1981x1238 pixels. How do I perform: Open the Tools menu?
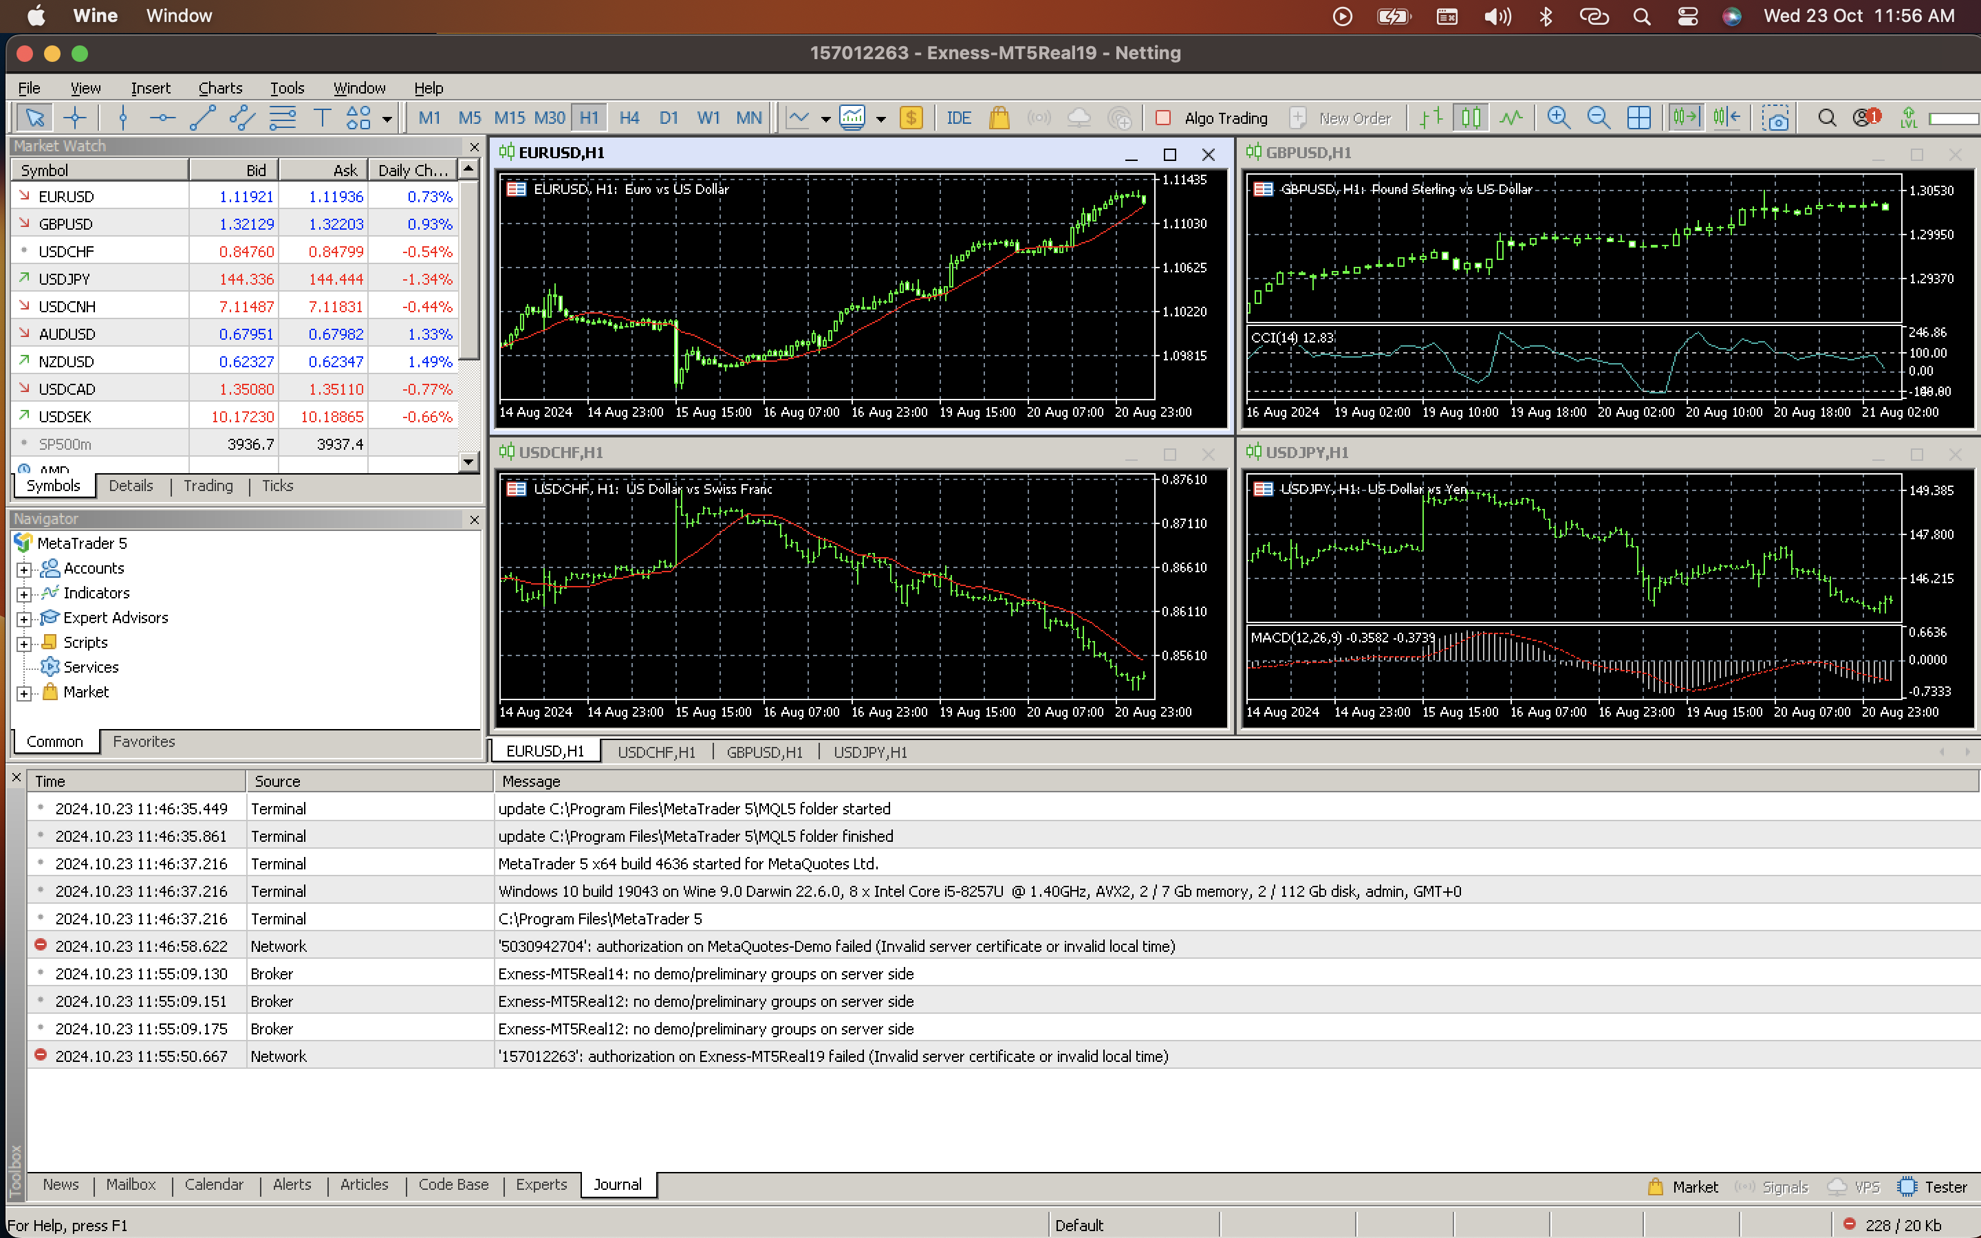[x=288, y=87]
